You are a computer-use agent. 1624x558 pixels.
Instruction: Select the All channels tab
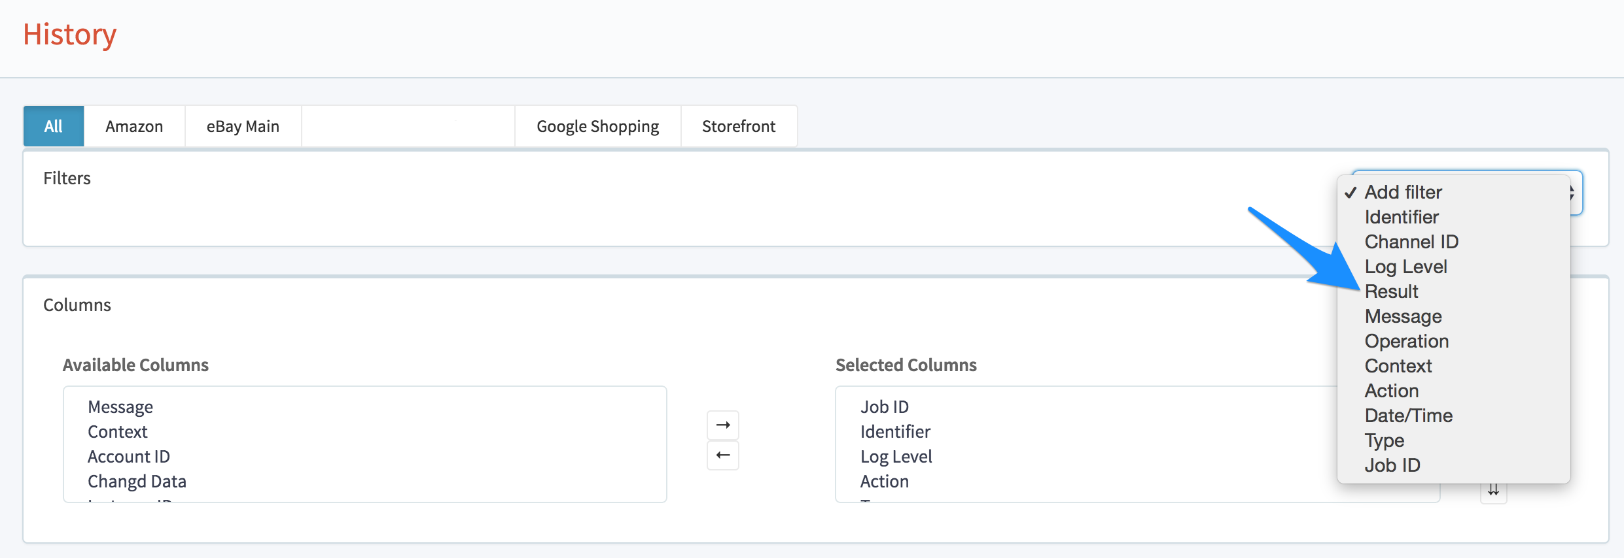tap(54, 126)
